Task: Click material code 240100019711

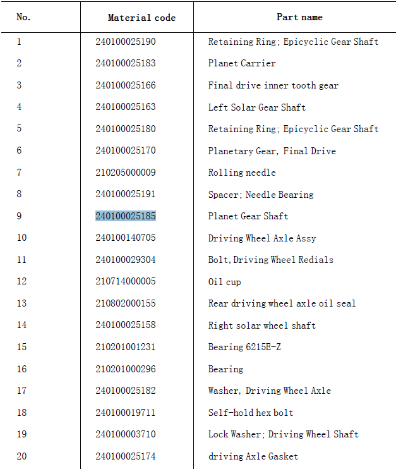Action: coord(126,413)
